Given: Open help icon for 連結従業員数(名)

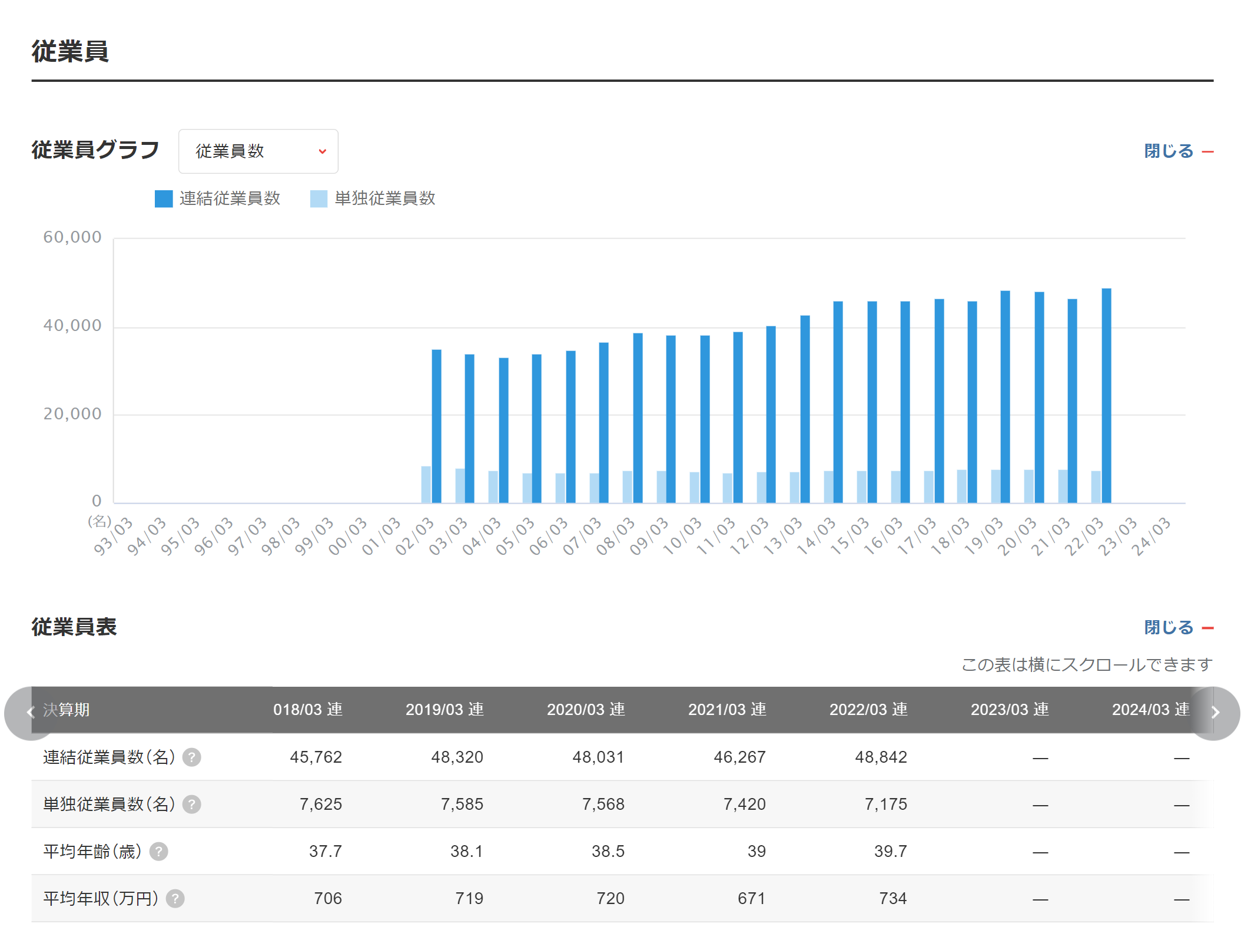Looking at the screenshot, I should (191, 757).
